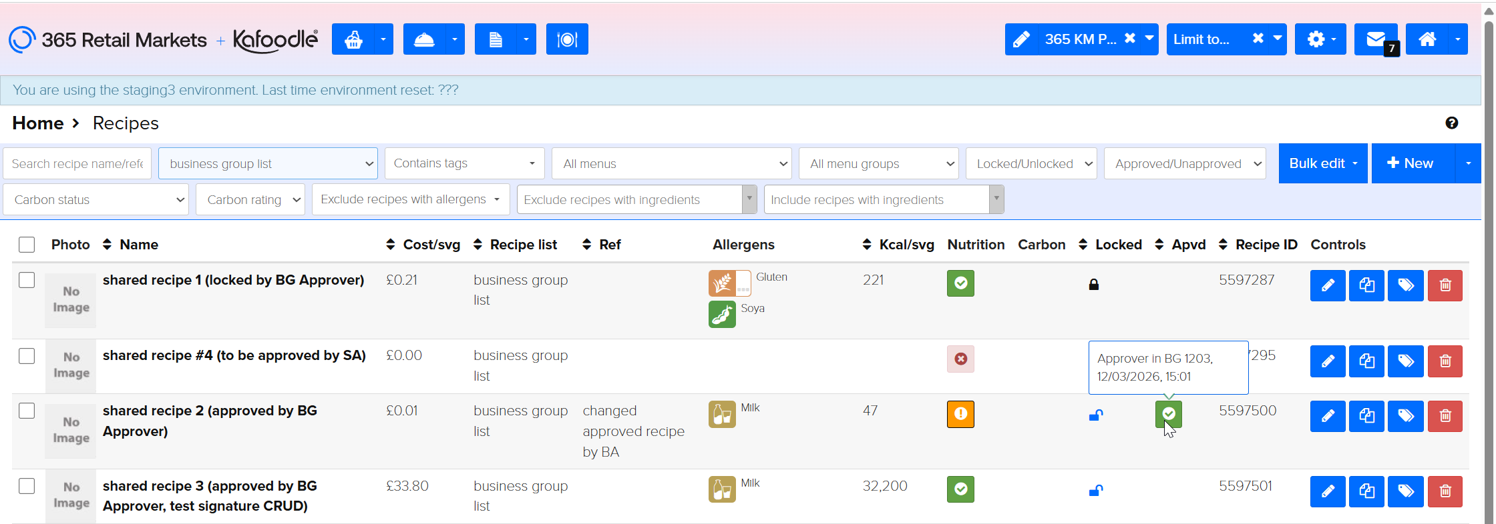Open the All menu groups dropdown
The image size is (1496, 524).
(879, 163)
